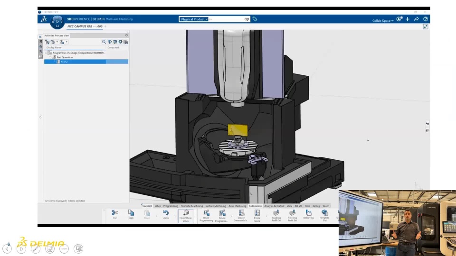Switch to the Automation tab

coord(255,206)
